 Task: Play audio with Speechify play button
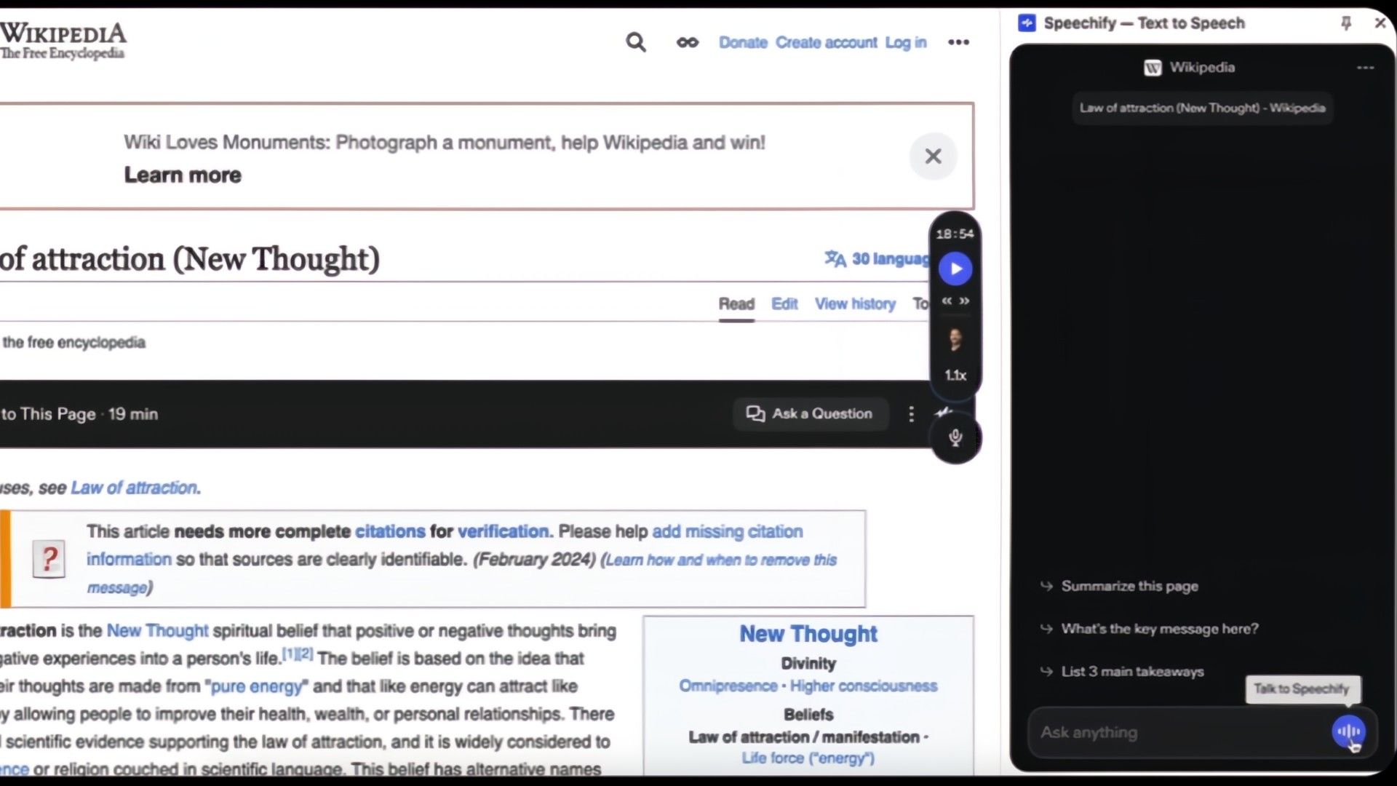point(955,269)
